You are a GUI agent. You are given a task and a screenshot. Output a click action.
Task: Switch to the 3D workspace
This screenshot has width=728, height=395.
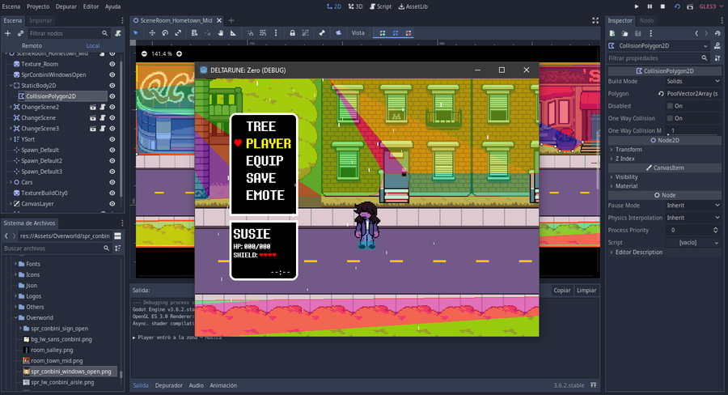[356, 6]
